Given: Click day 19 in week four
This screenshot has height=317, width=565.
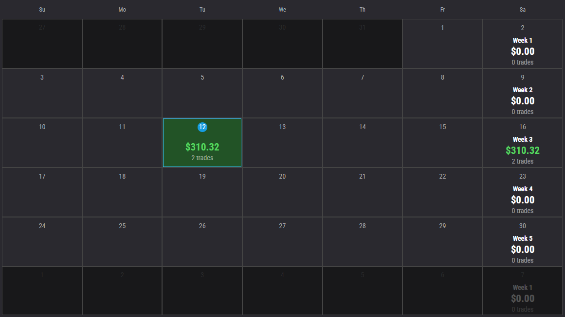Looking at the screenshot, I should [202, 192].
